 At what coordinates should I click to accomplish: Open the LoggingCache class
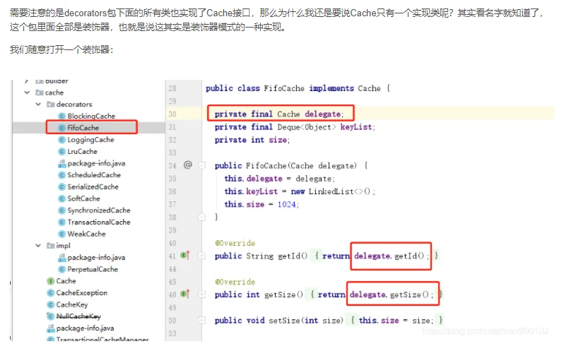click(x=90, y=140)
